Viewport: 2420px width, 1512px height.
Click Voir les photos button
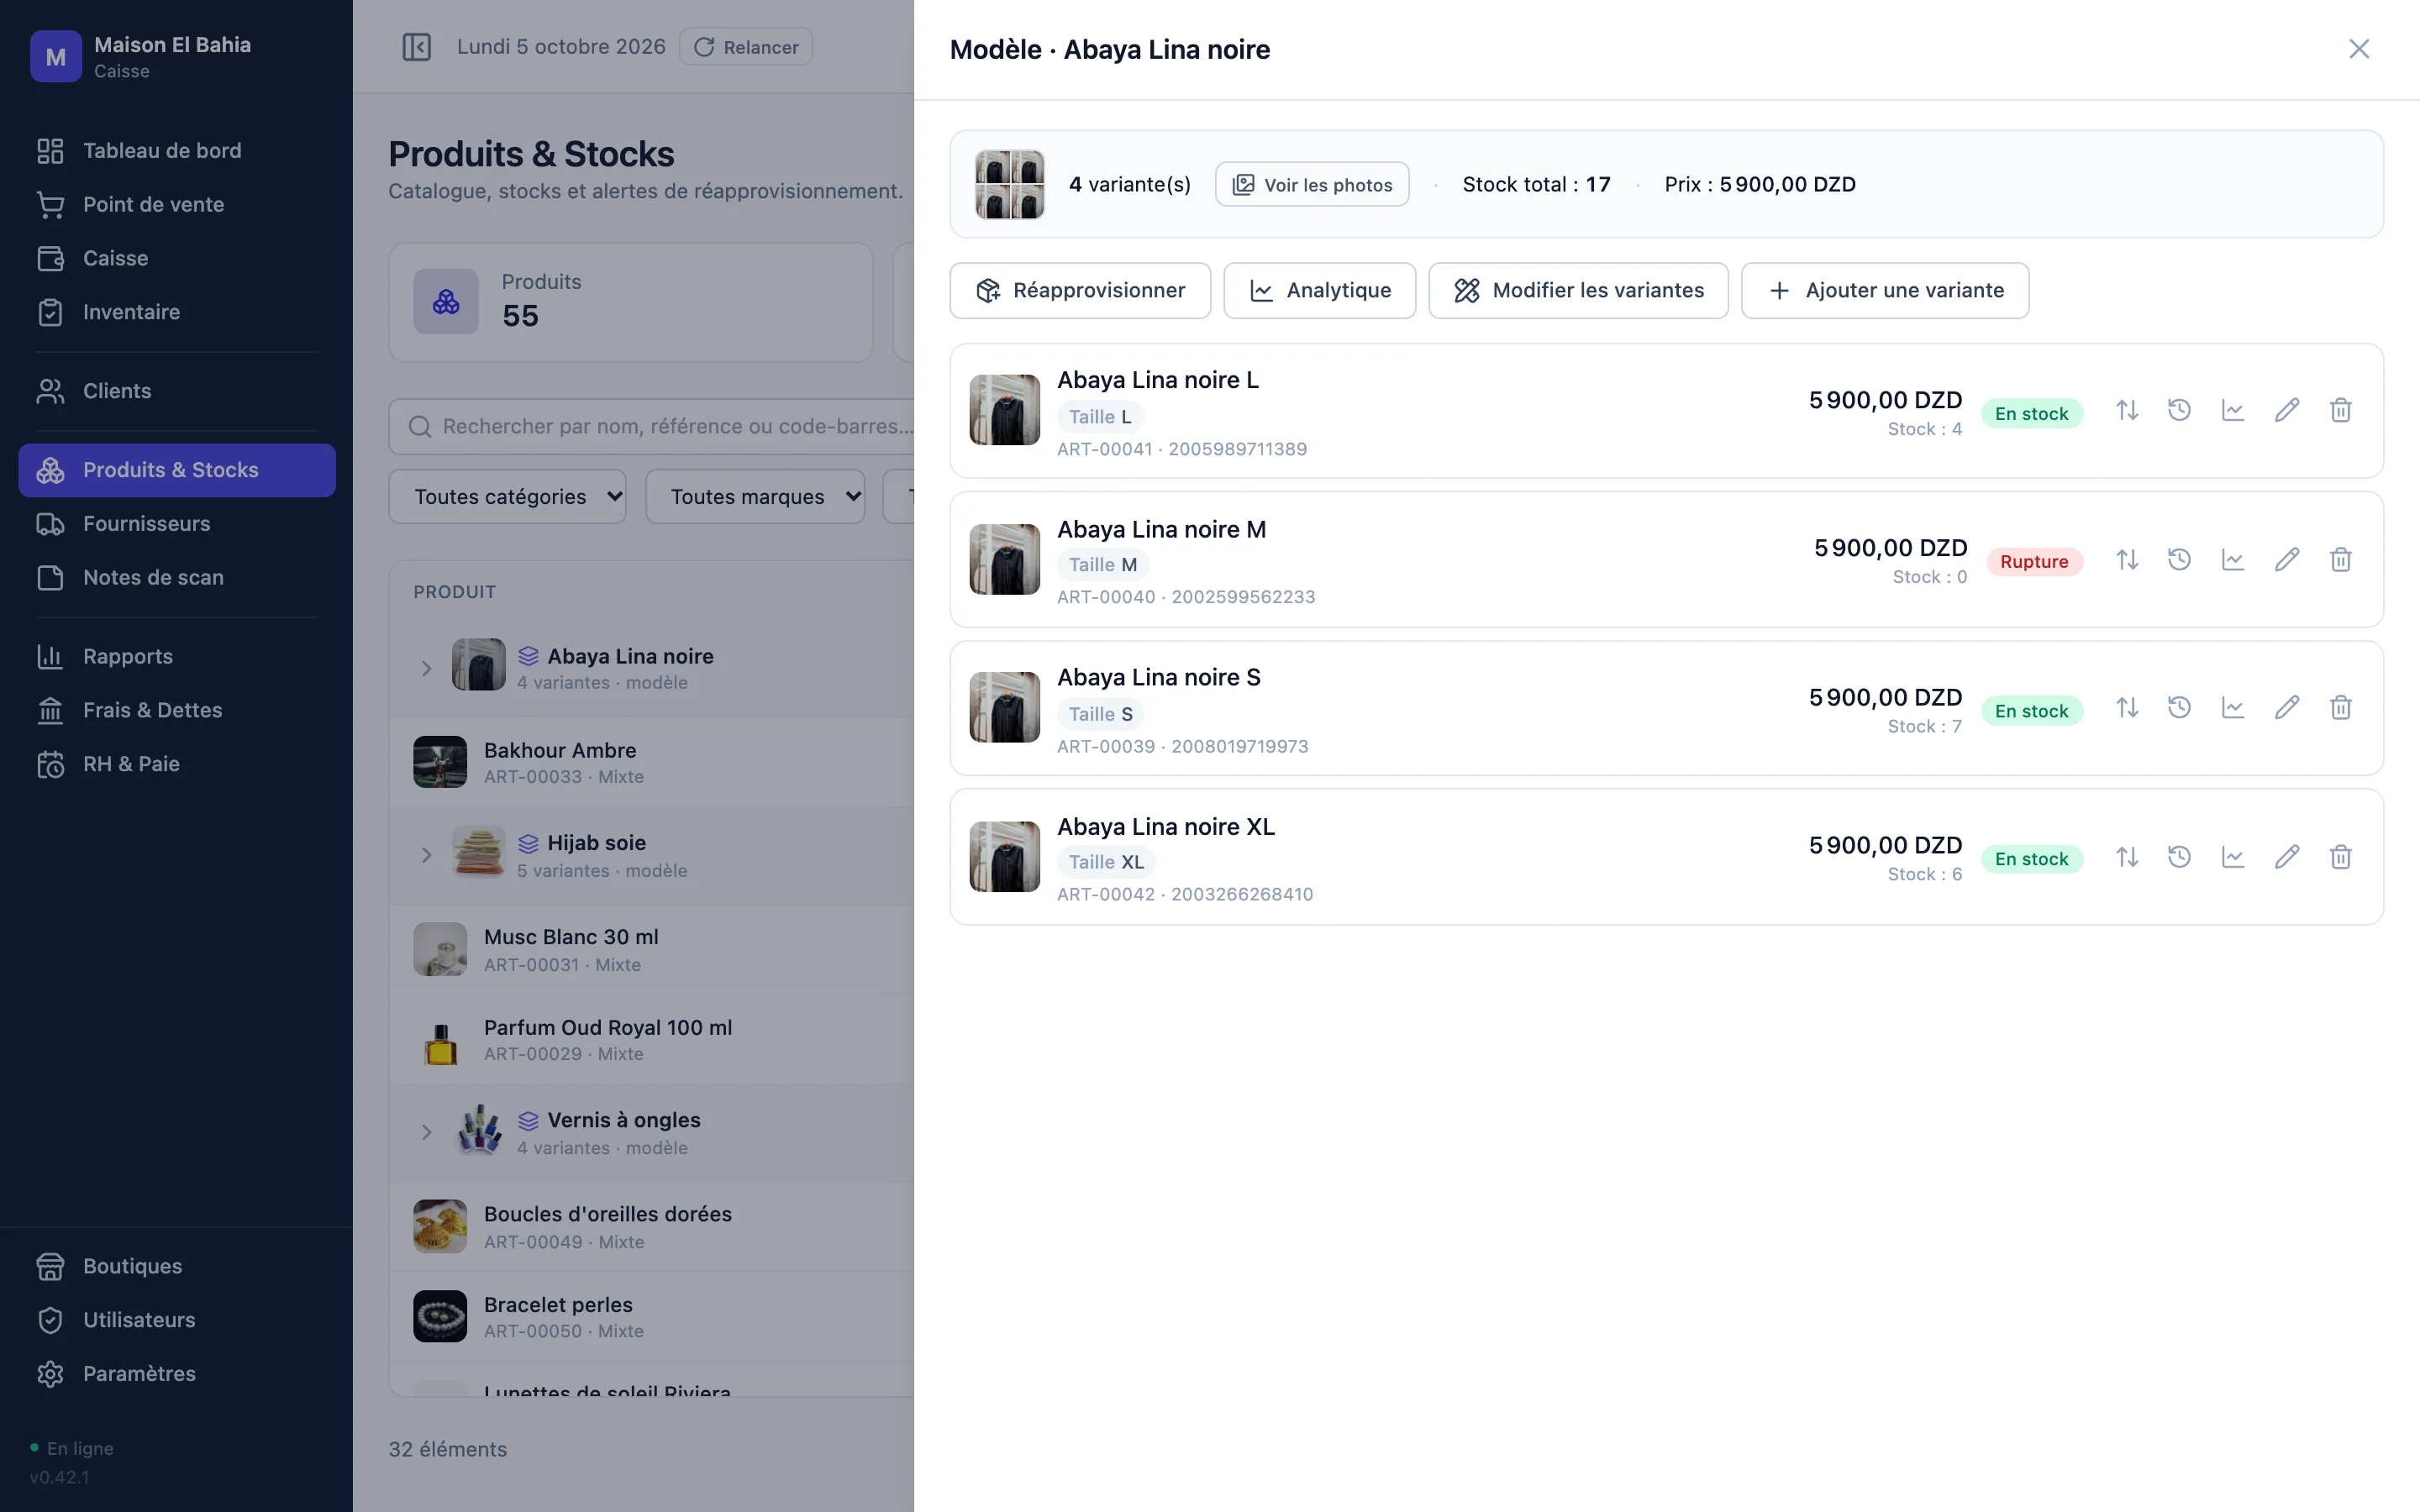[x=1312, y=185]
